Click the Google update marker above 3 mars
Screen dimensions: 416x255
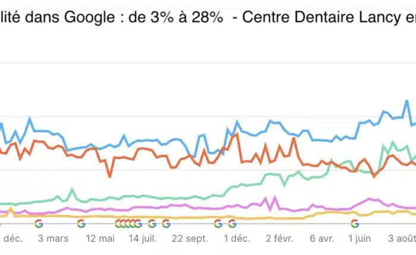39,224
